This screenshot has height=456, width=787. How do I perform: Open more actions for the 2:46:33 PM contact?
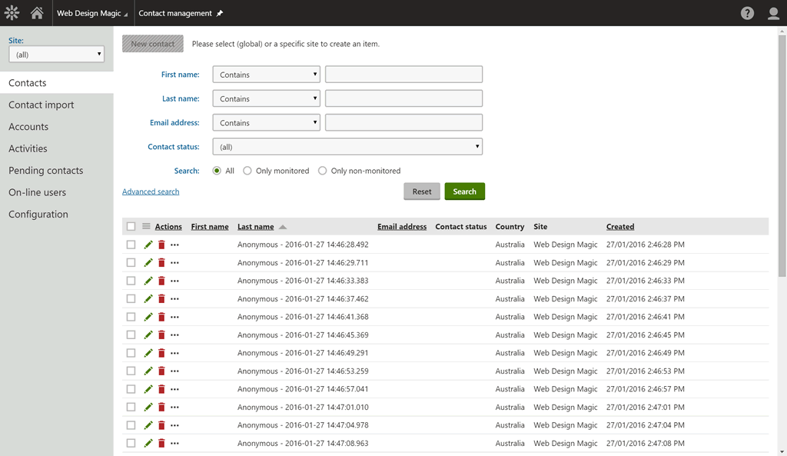coord(174,281)
